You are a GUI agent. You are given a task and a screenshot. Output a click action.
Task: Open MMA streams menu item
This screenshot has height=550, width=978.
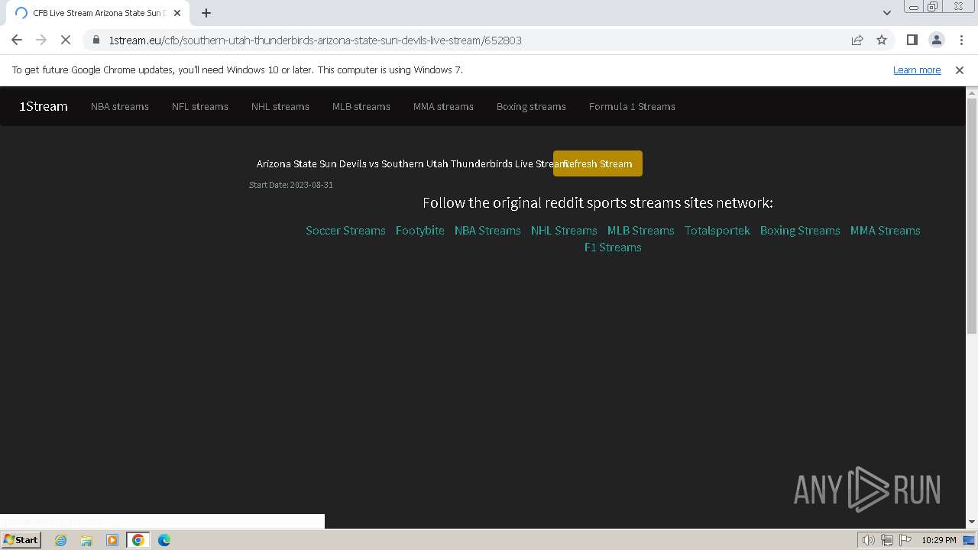point(443,106)
